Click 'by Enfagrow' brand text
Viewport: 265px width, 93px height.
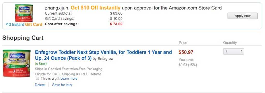click(x=103, y=59)
